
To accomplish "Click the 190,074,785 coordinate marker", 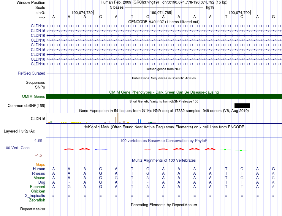I will (x=161, y=12).
